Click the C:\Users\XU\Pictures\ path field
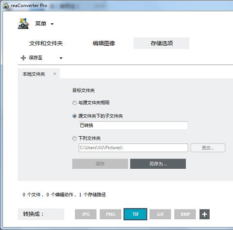233x230 pixels. (x=133, y=148)
